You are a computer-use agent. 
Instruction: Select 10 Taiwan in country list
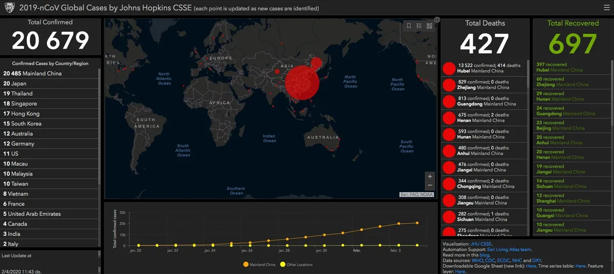50,184
